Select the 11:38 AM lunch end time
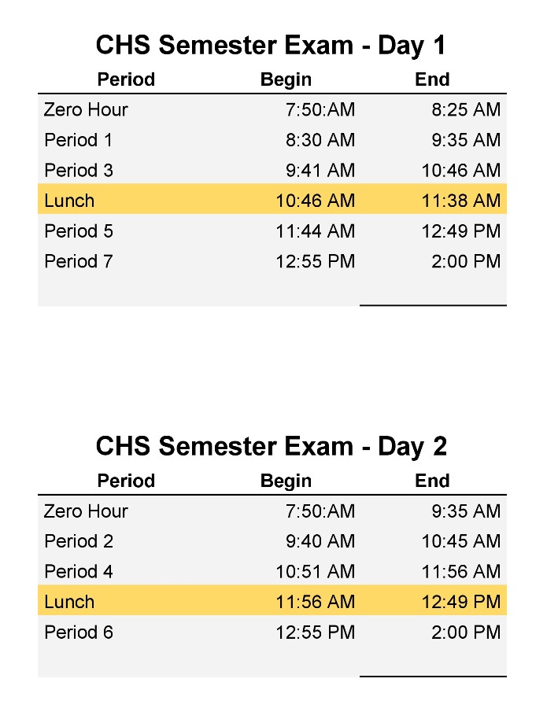This screenshot has height=708, width=558. pyautogui.click(x=461, y=201)
